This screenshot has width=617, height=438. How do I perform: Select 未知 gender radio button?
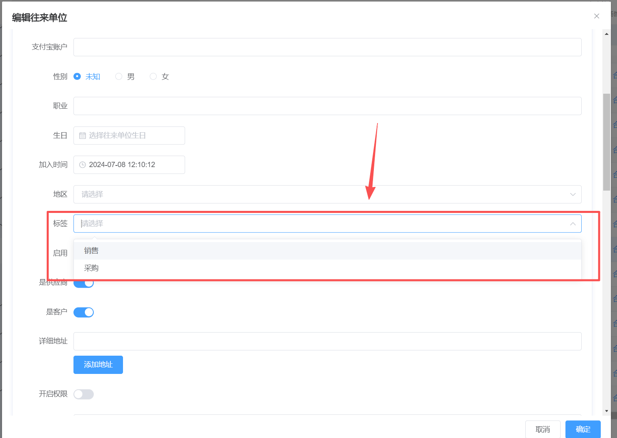tap(77, 77)
